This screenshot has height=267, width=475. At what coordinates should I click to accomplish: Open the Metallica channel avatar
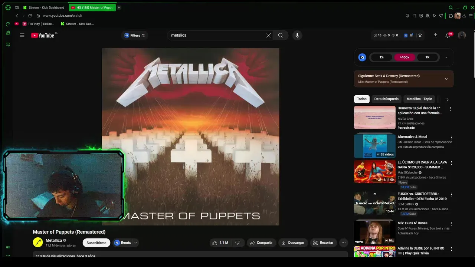38,243
